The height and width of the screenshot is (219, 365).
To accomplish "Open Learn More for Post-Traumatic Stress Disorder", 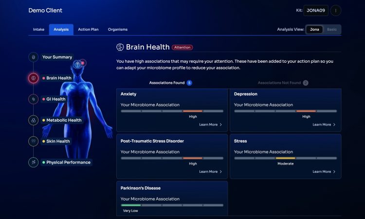I will point(210,172).
